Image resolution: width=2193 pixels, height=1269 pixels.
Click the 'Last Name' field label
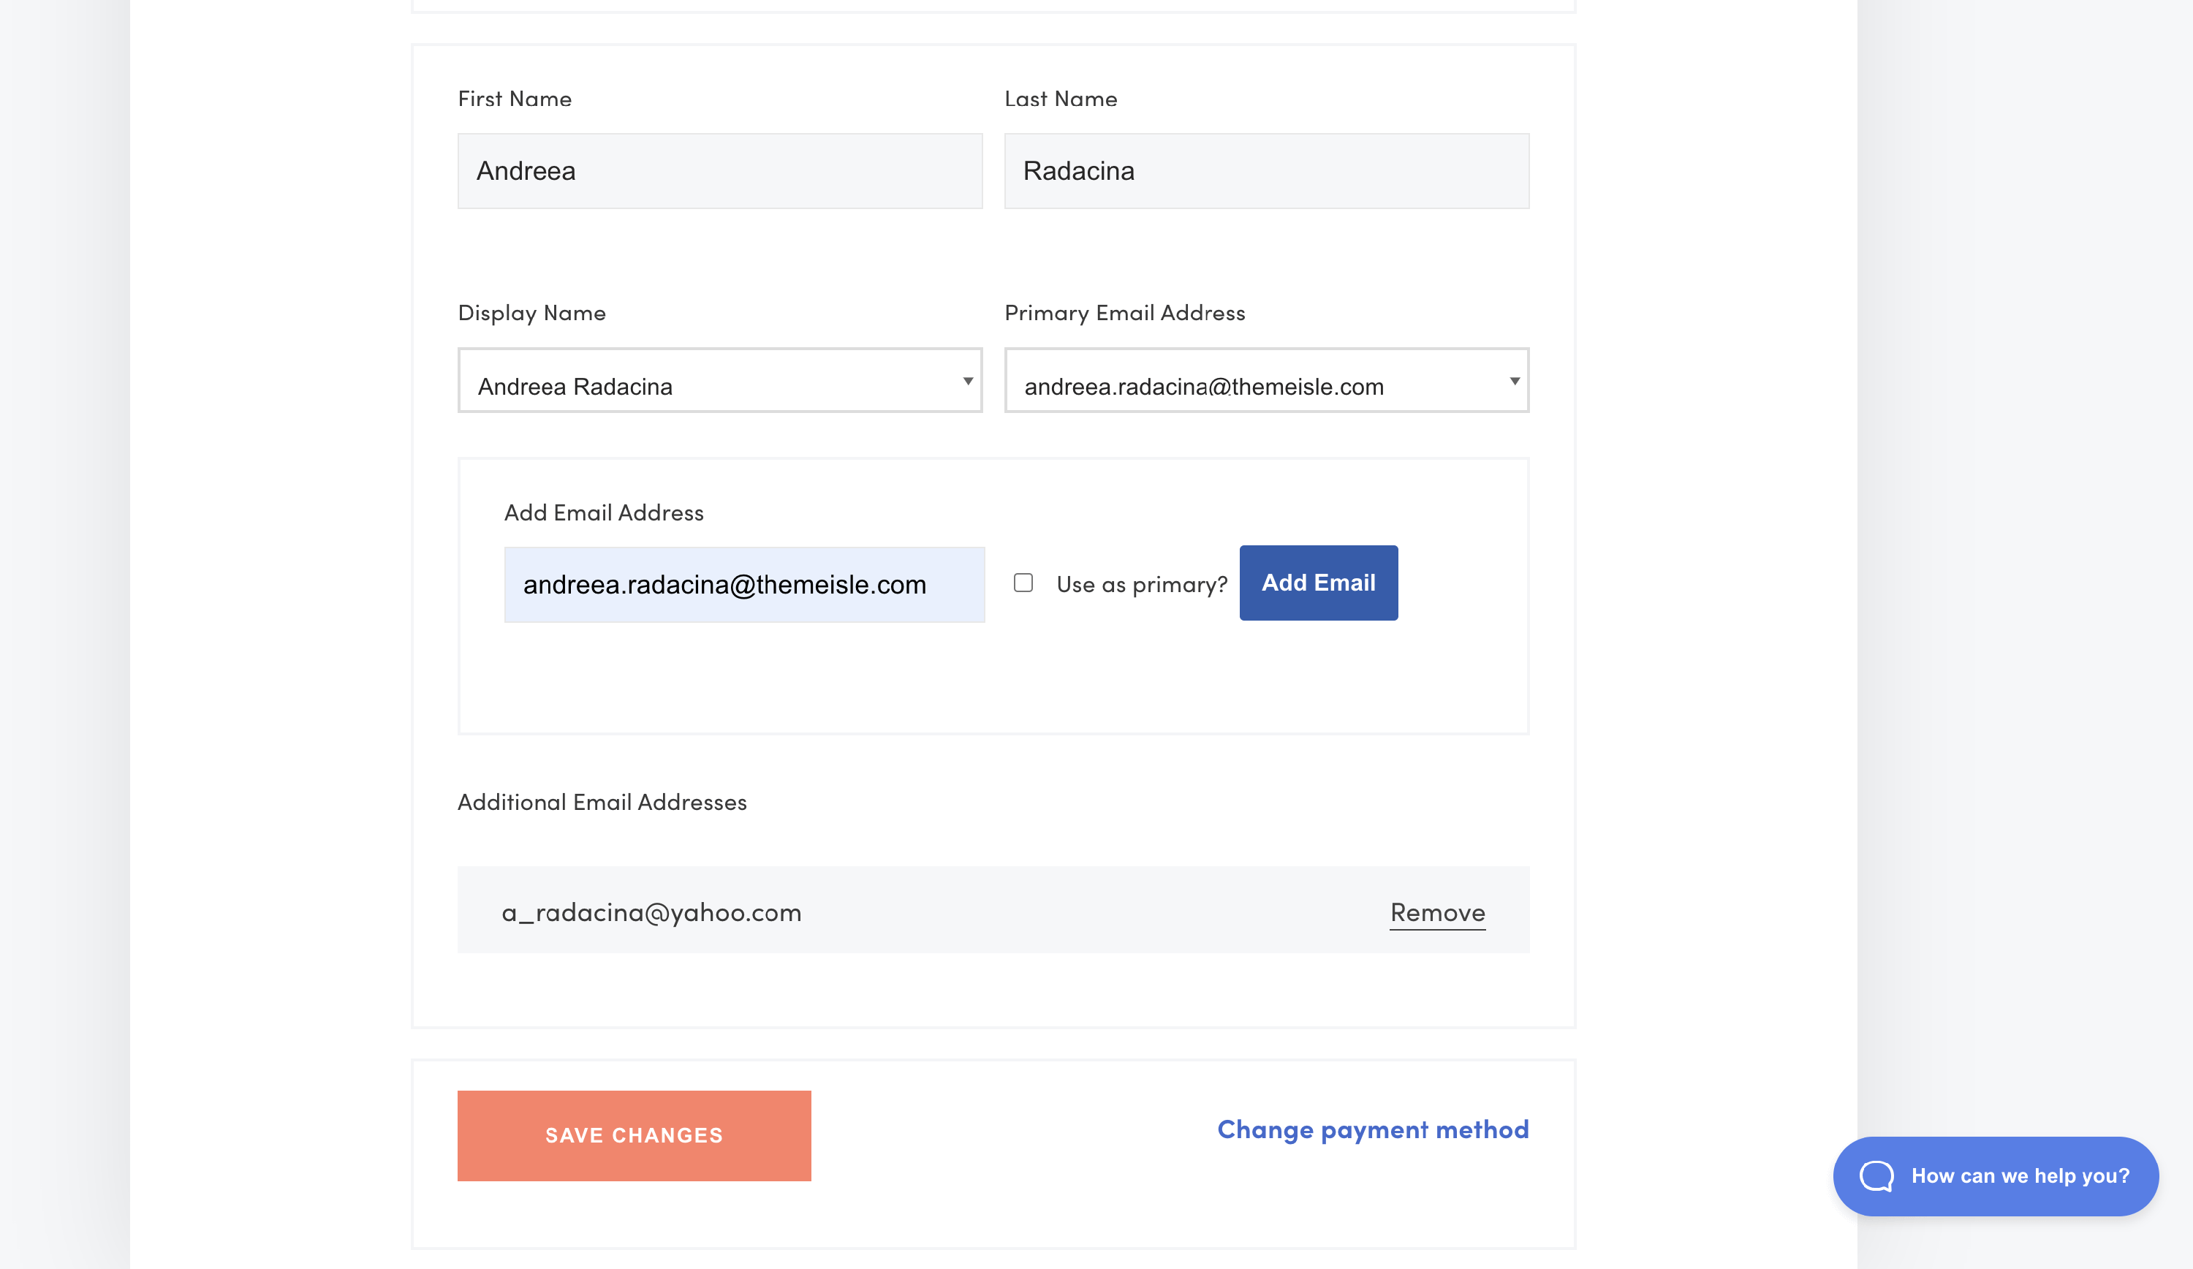click(x=1060, y=99)
